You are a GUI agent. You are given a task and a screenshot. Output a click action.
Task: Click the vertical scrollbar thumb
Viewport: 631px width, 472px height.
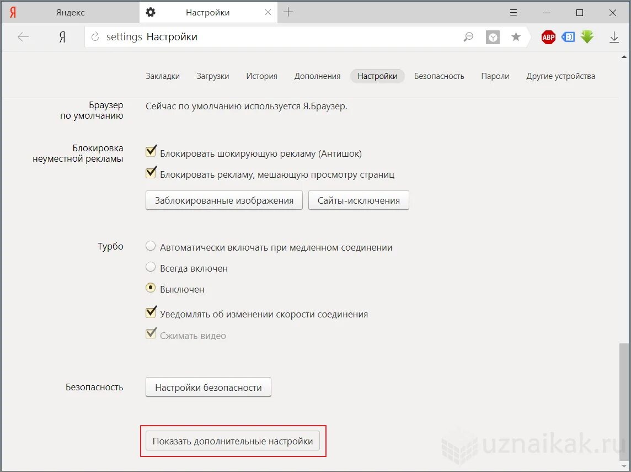(x=624, y=401)
